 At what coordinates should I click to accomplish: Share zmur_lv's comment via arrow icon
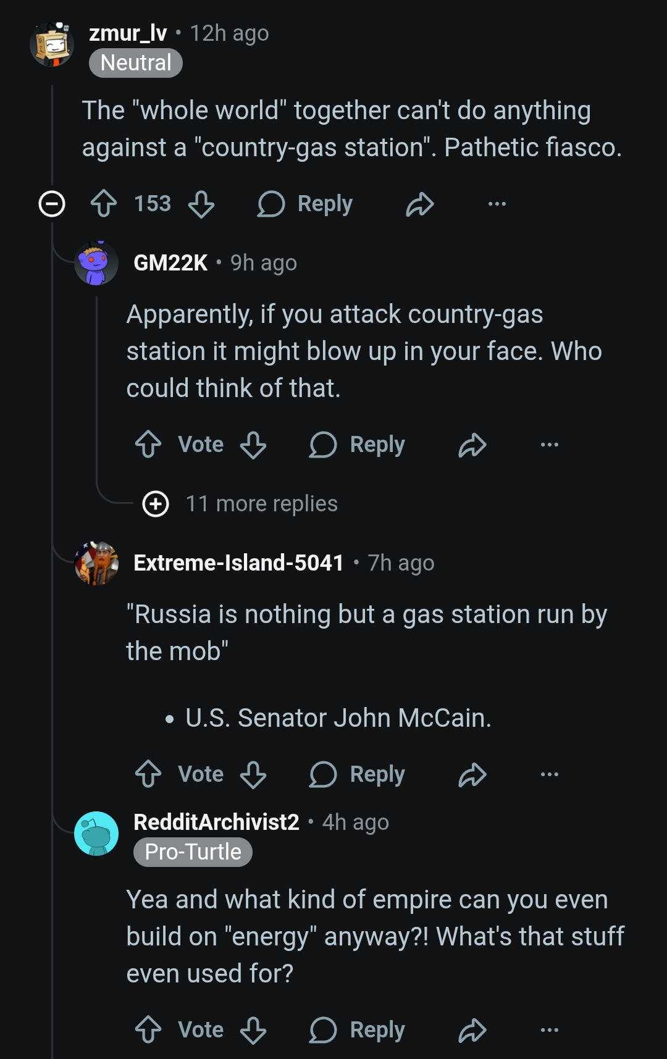coord(420,204)
